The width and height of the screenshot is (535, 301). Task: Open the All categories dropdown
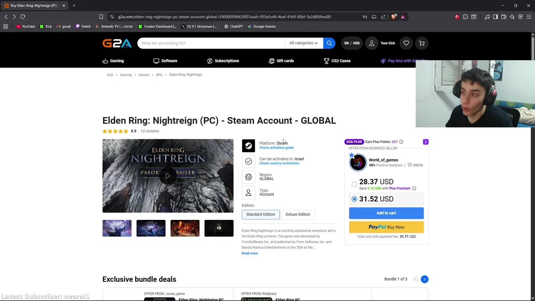coord(303,43)
